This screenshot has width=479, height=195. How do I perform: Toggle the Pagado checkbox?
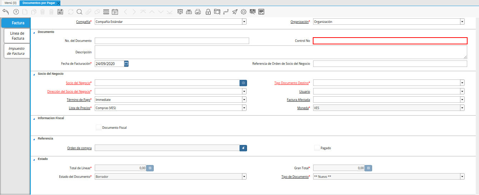(x=317, y=148)
